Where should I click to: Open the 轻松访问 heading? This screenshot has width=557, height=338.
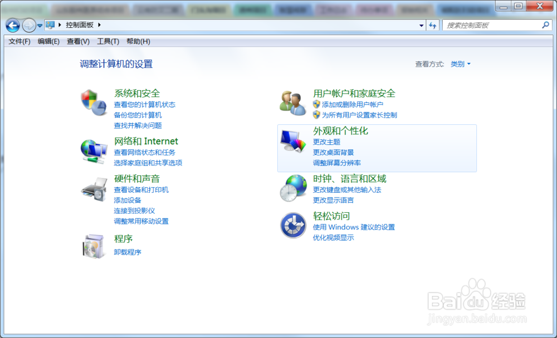(x=331, y=216)
